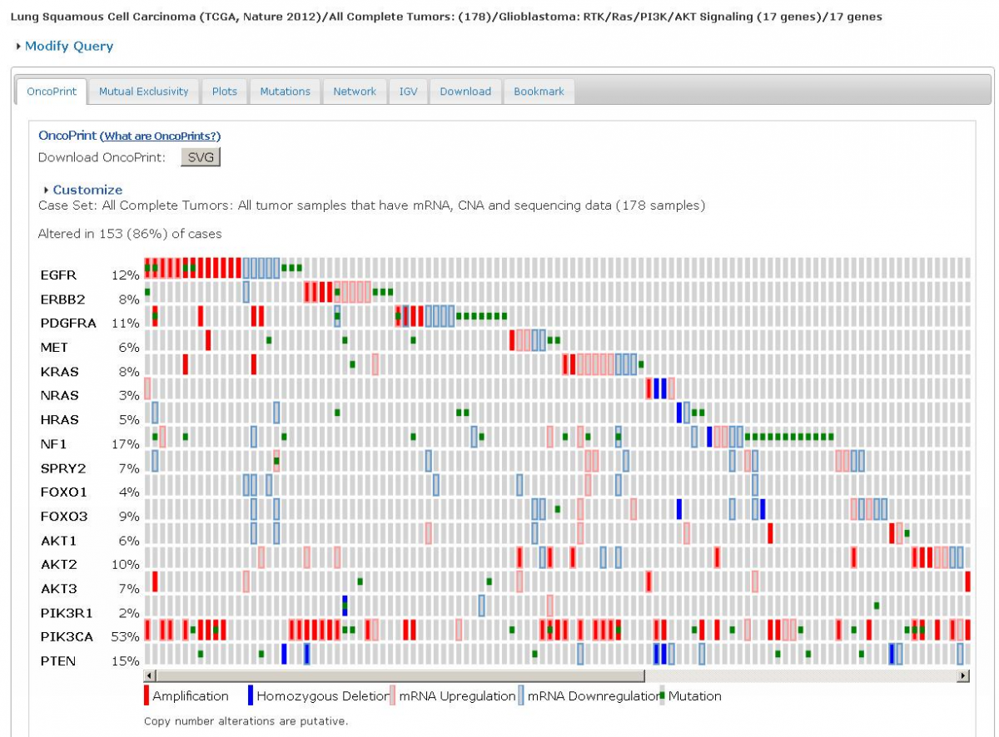The image size is (999, 737).
Task: Click the 'Copy number alterations are putative' note
Action: point(246,721)
